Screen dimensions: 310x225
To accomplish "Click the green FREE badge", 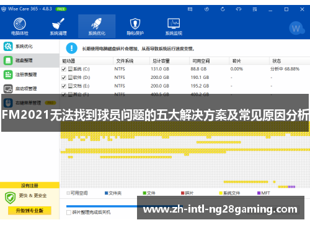I will point(61,9).
